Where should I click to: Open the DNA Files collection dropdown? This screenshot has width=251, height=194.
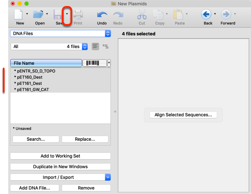tap(61, 33)
